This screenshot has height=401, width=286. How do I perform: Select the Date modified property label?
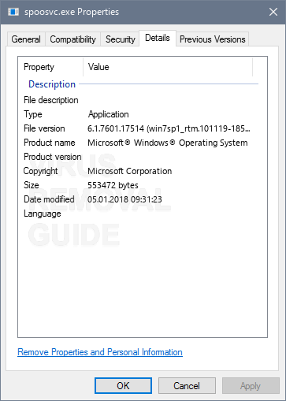coord(49,199)
